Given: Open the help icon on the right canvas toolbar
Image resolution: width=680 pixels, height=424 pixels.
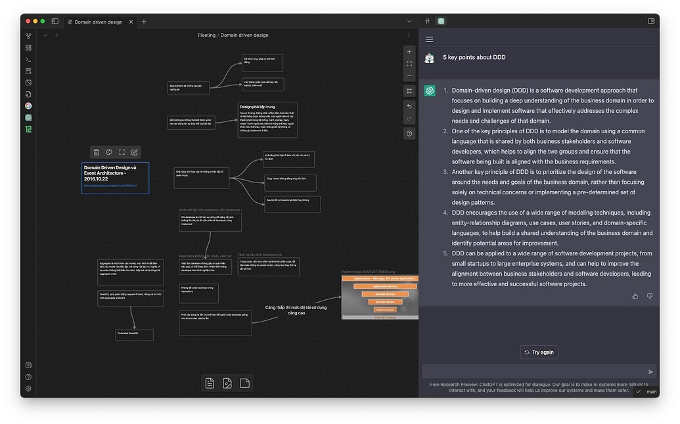Looking at the screenshot, I should click(409, 133).
